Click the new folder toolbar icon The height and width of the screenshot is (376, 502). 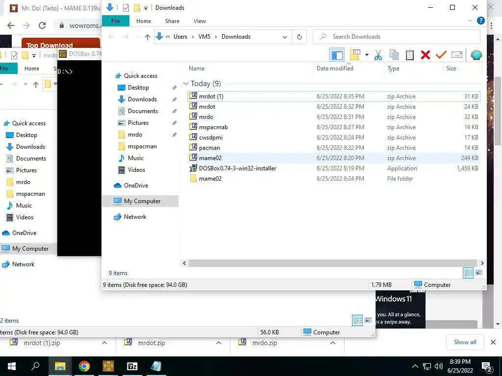coord(355,55)
